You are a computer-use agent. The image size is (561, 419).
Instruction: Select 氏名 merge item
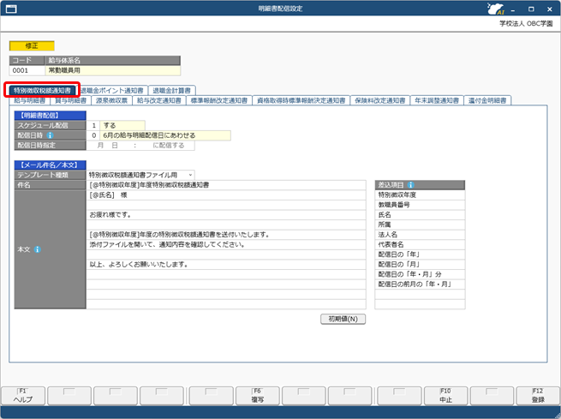(420, 215)
